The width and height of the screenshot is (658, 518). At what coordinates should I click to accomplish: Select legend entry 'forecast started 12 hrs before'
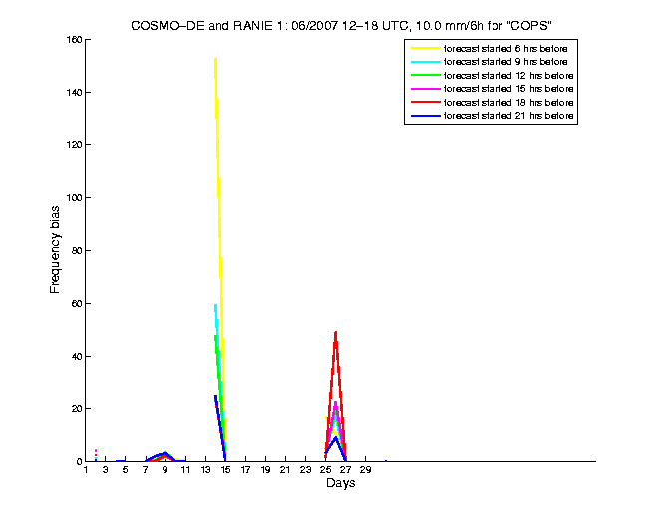508,76
